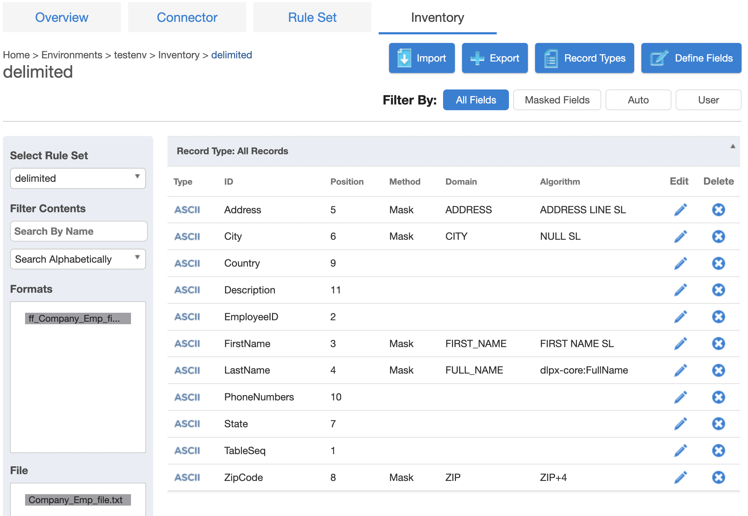The width and height of the screenshot is (748, 516).
Task: Delete the LastName field row
Action: click(718, 370)
